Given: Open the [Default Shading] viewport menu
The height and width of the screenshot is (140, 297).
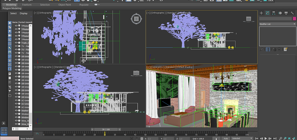Looking at the screenshot, I should (185, 67).
